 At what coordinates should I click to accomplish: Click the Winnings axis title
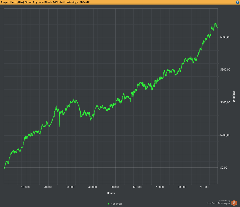tap(234, 96)
